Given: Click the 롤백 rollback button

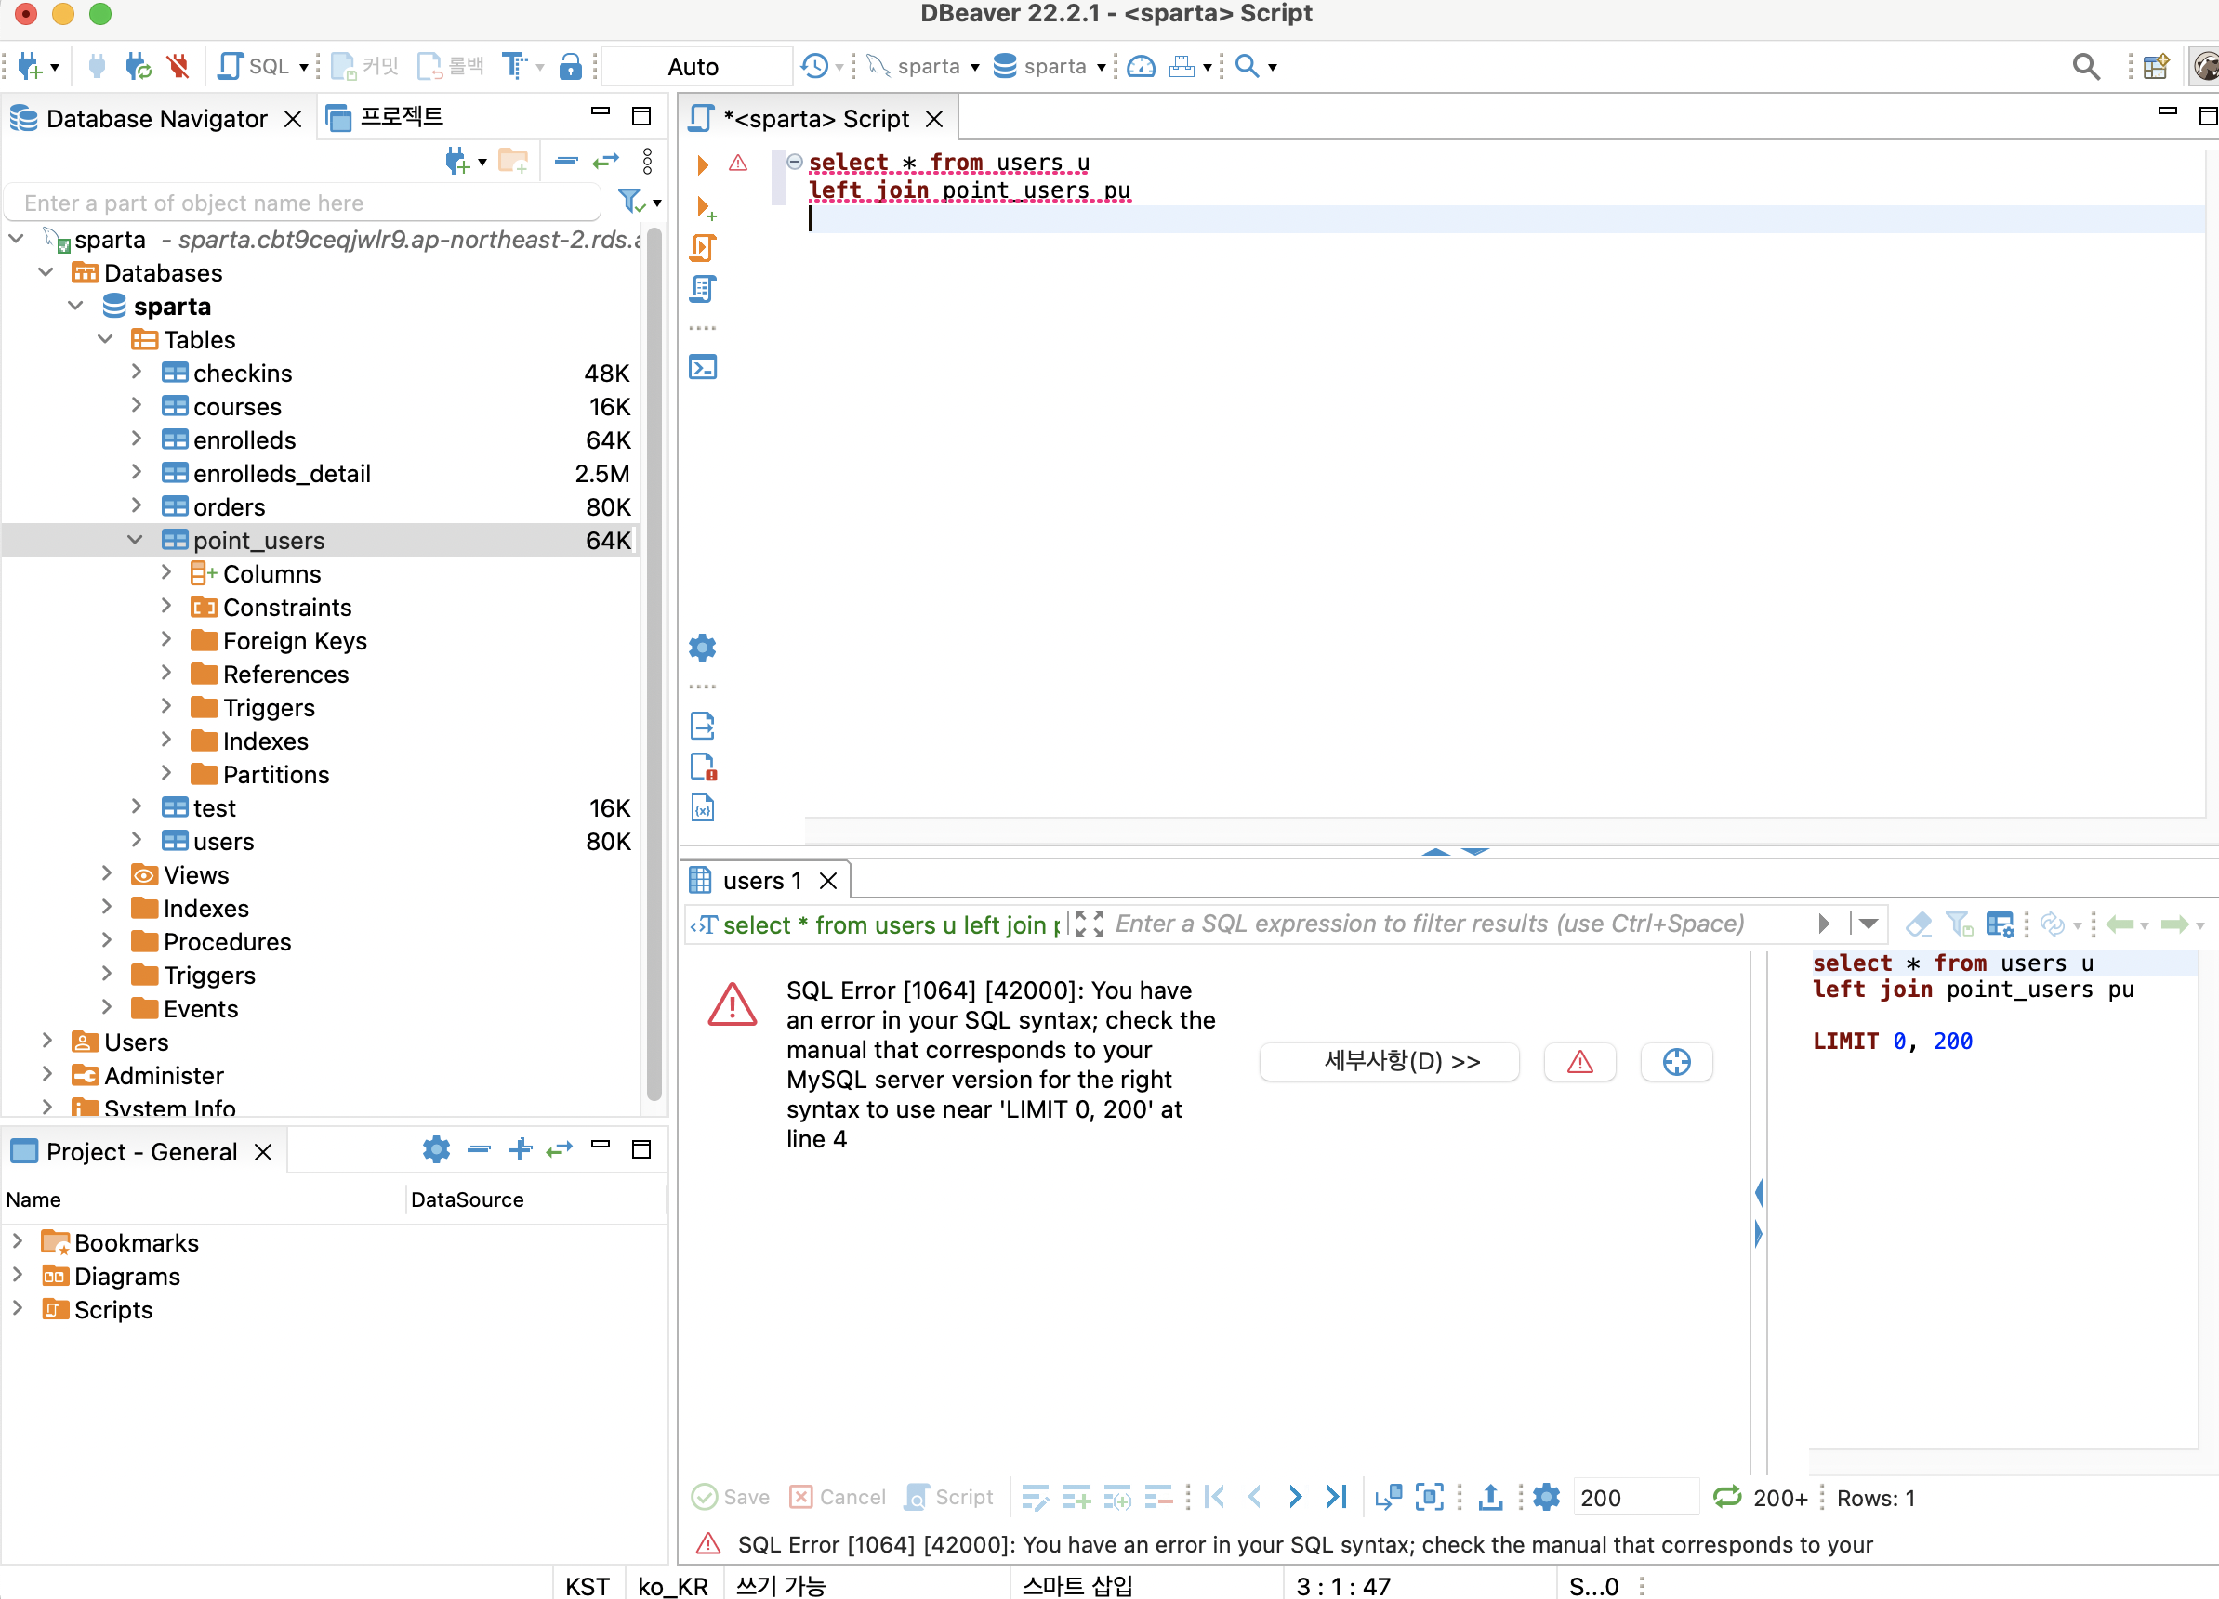Looking at the screenshot, I should point(451,67).
